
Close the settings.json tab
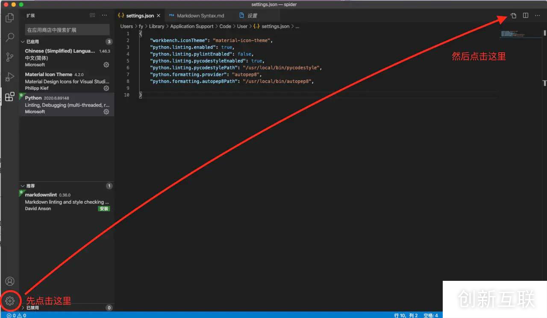point(159,16)
